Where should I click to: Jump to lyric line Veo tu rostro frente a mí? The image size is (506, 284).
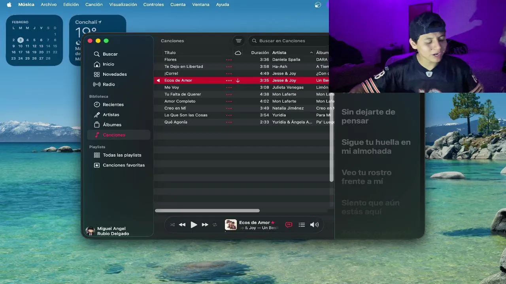(x=366, y=177)
